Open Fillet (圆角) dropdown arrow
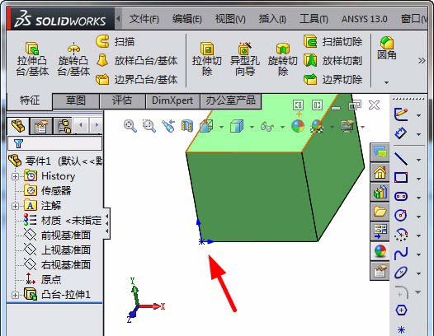This screenshot has width=434, height=336. [387, 82]
